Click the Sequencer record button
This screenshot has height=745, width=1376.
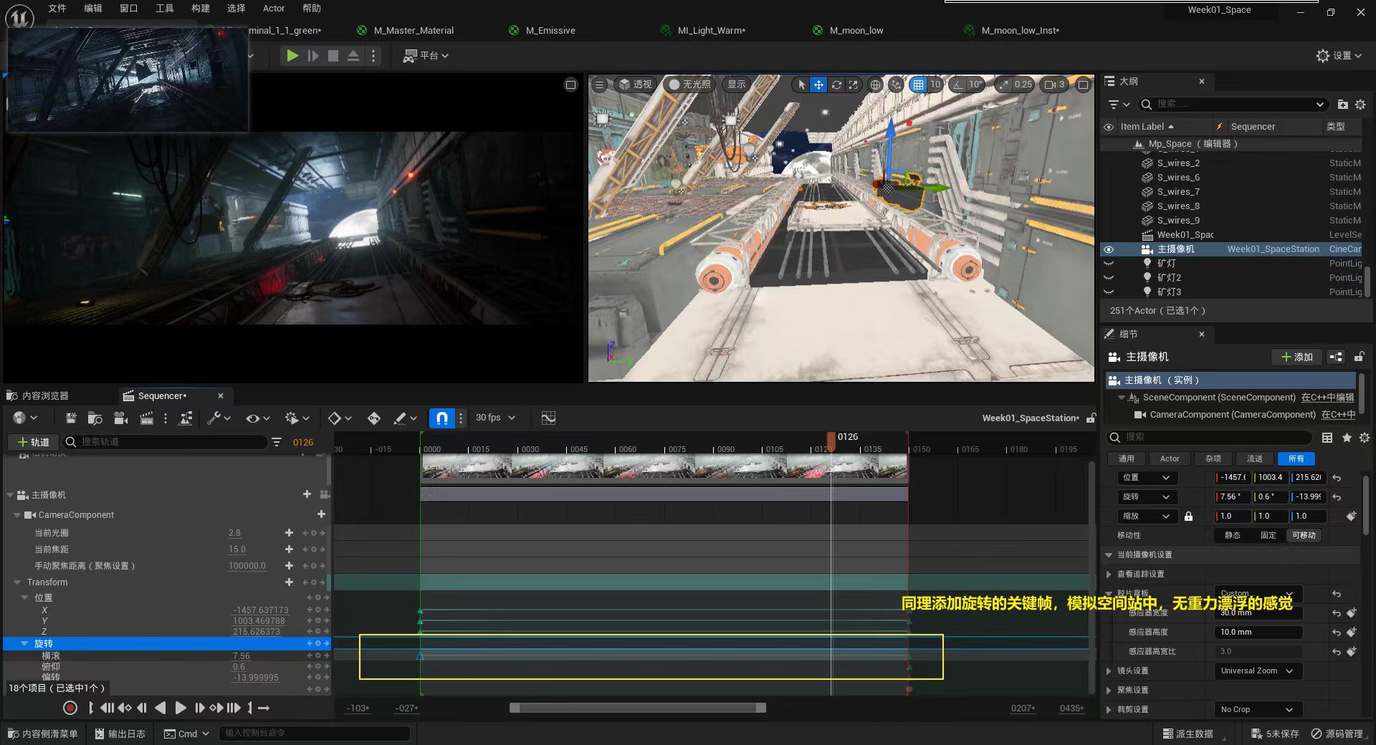tap(70, 708)
